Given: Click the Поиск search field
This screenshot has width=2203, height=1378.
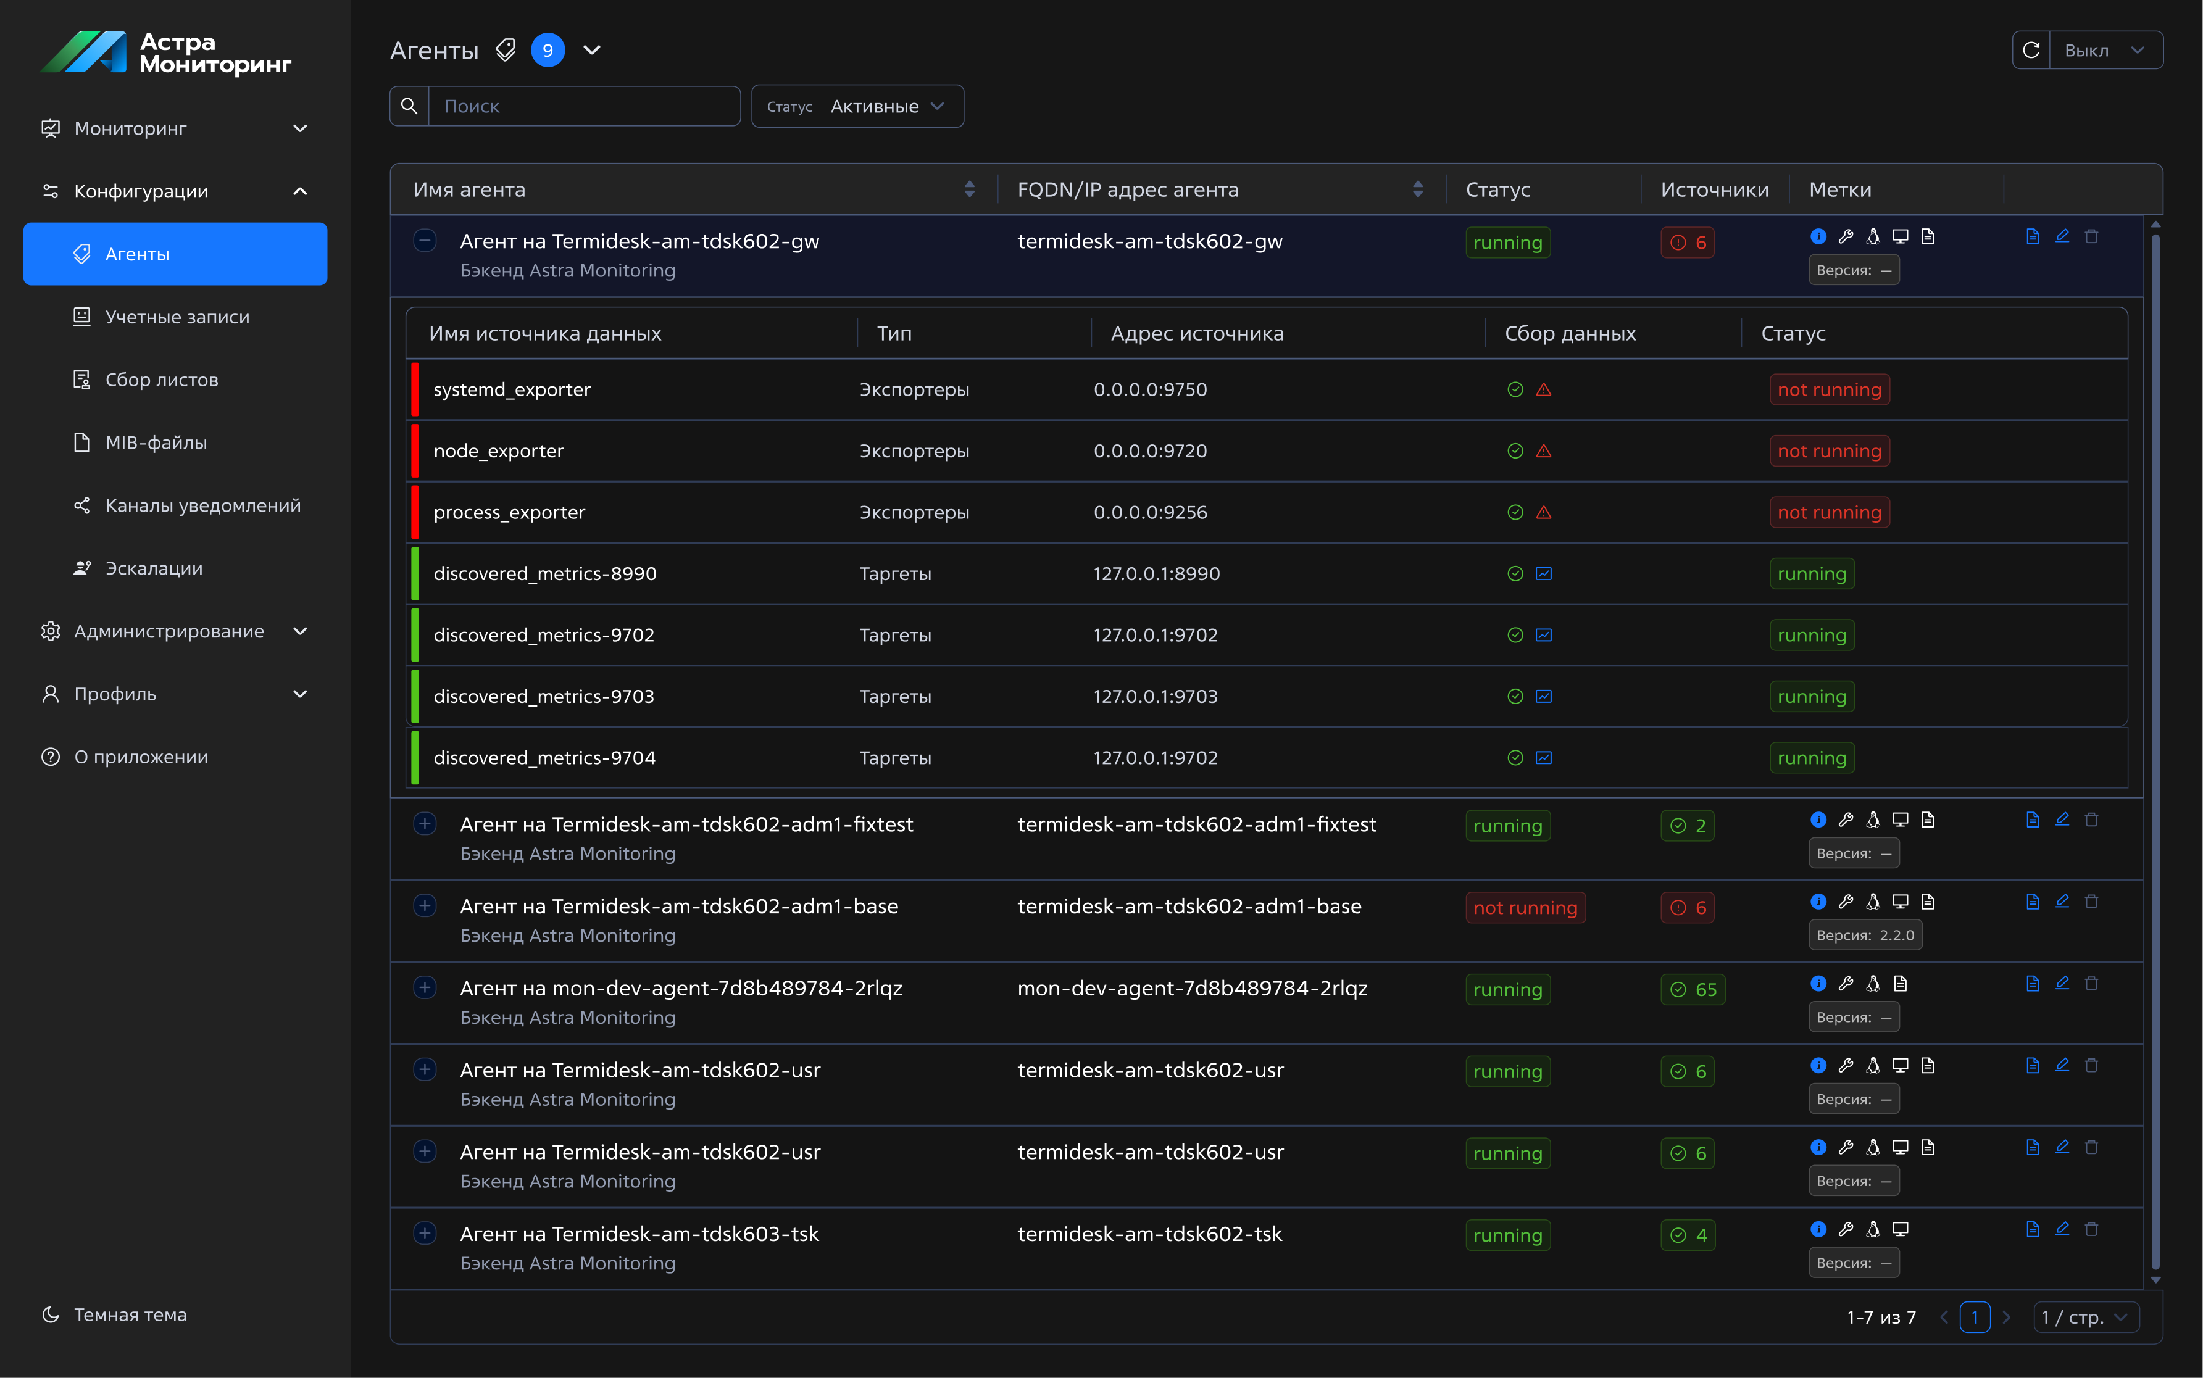Looking at the screenshot, I should tap(583, 107).
